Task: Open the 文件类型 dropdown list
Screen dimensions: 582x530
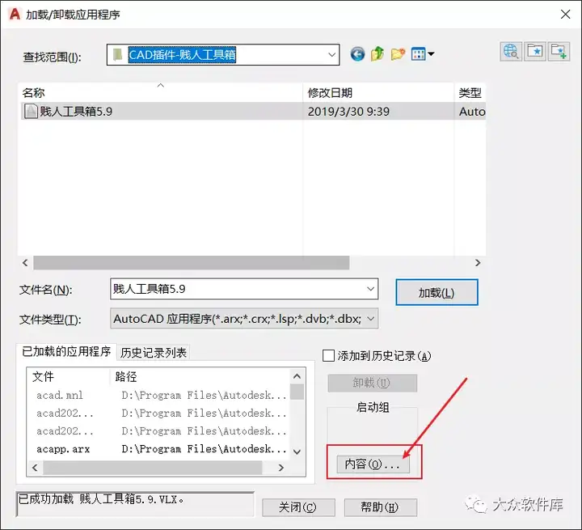Action: pyautogui.click(x=370, y=319)
